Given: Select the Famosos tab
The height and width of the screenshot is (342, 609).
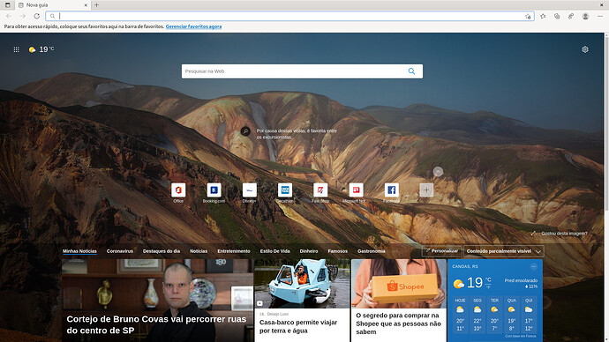Looking at the screenshot, I should 337,251.
